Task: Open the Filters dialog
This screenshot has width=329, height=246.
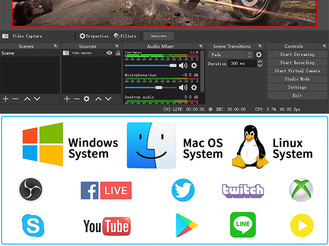Action: tap(125, 36)
